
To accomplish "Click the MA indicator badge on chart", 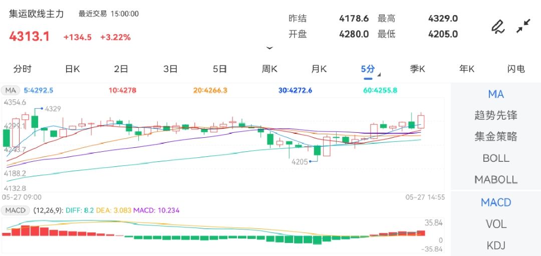I will click(x=11, y=90).
